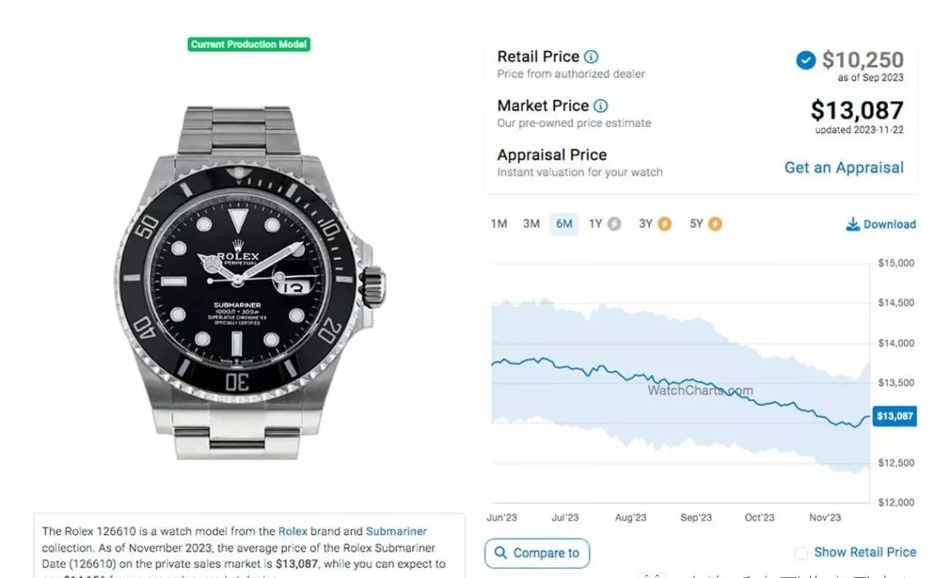
Task: Click the verified checkmark badge beside $10,250
Action: 806,60
